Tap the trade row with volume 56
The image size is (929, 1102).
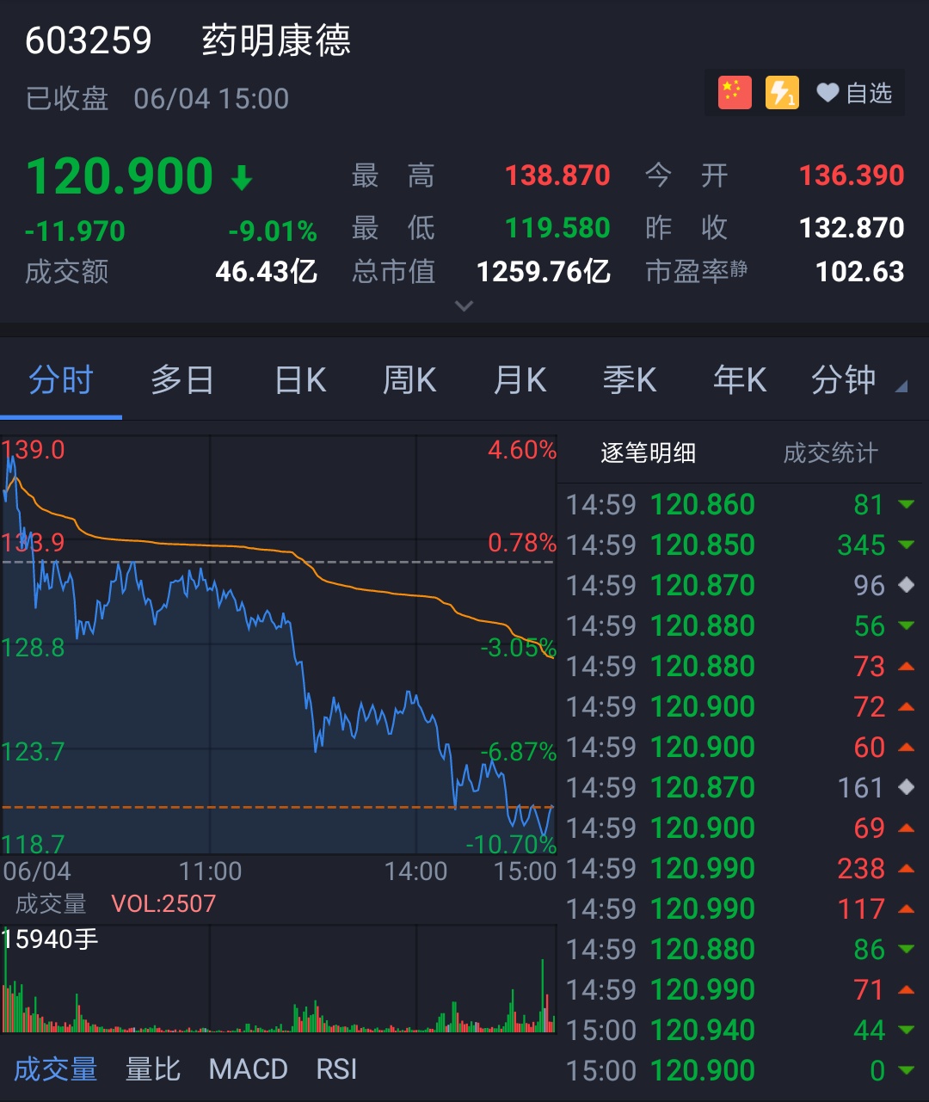tap(743, 625)
